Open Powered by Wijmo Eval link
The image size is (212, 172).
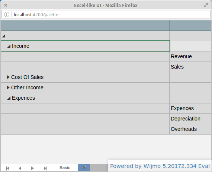pos(160,166)
